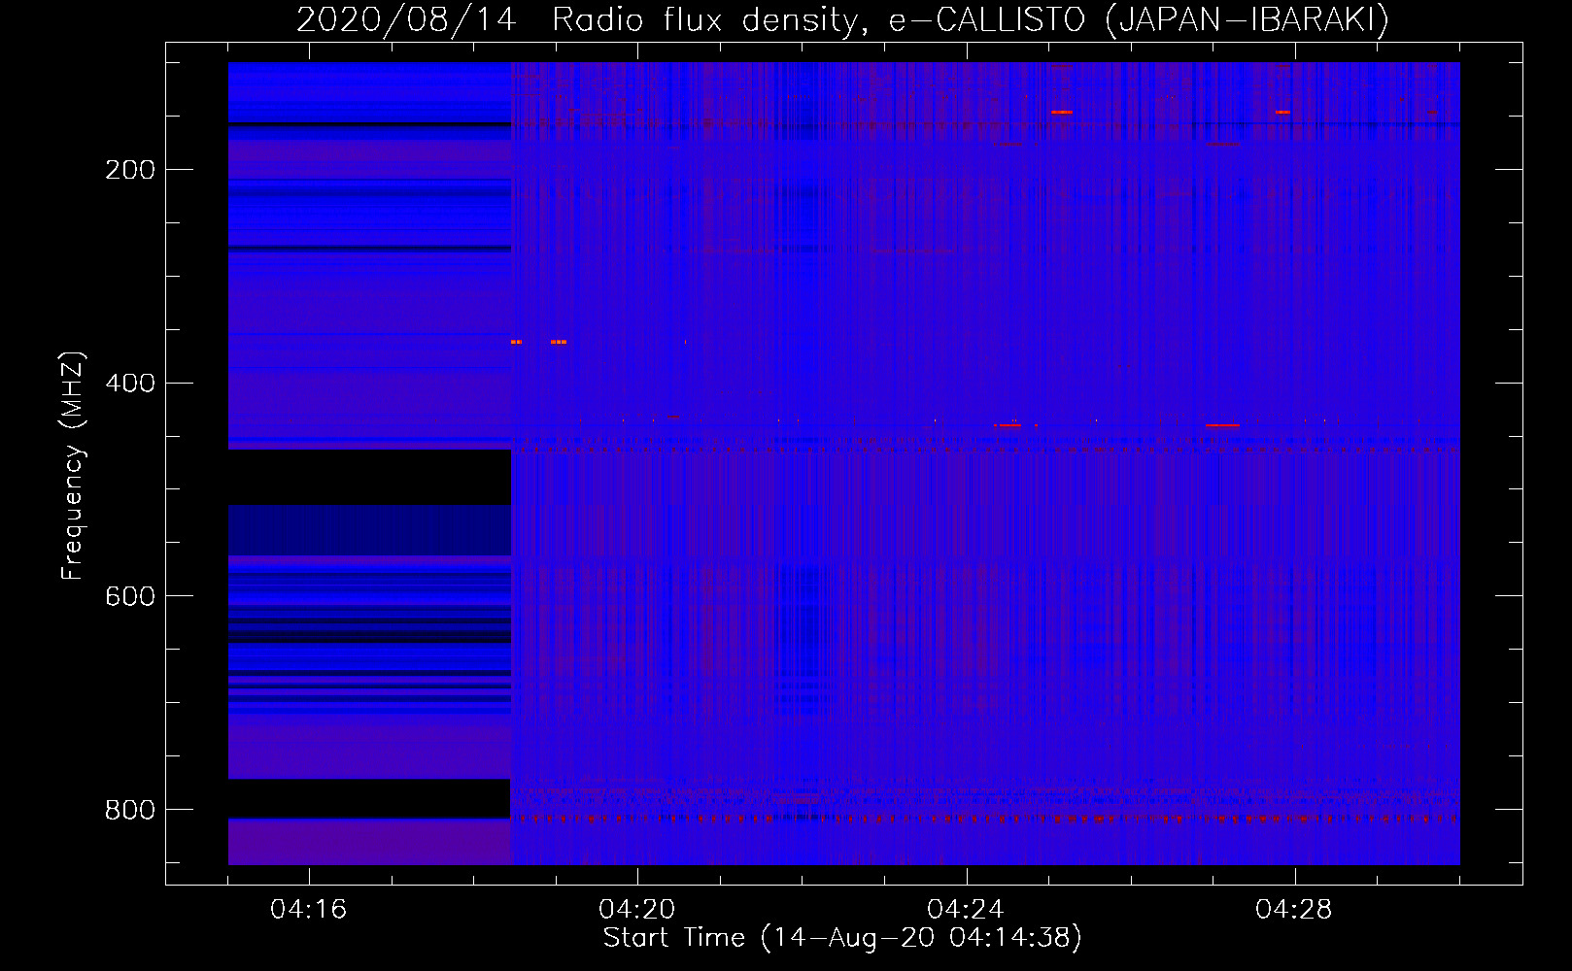Click the '04:28' time axis label
The height and width of the screenshot is (971, 1572).
(1294, 910)
